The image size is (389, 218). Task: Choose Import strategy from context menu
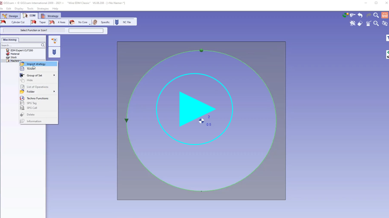coord(36,64)
